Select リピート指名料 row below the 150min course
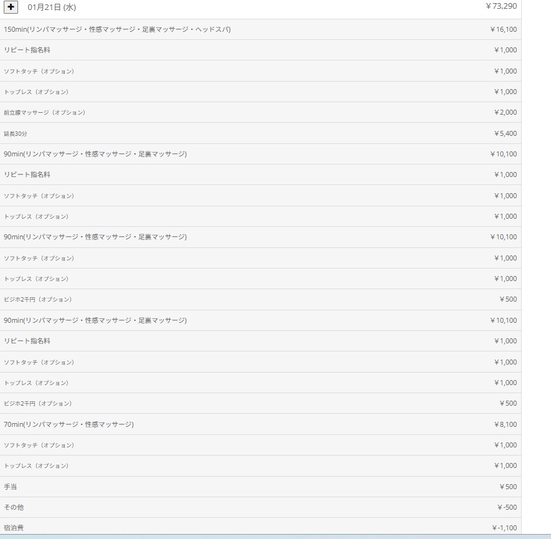551x539 pixels. pyautogui.click(x=27, y=50)
